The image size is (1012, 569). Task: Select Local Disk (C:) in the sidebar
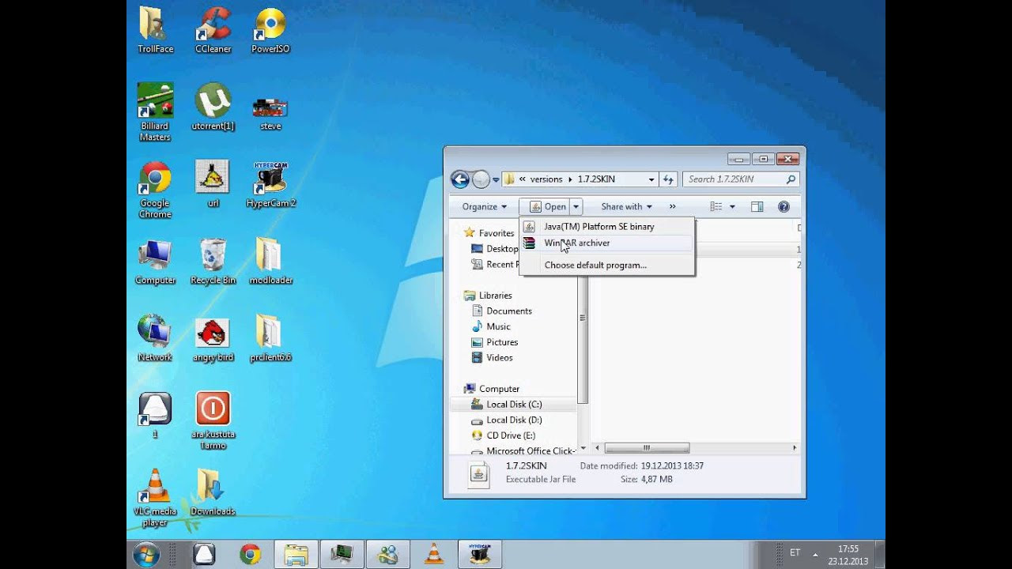pos(514,404)
